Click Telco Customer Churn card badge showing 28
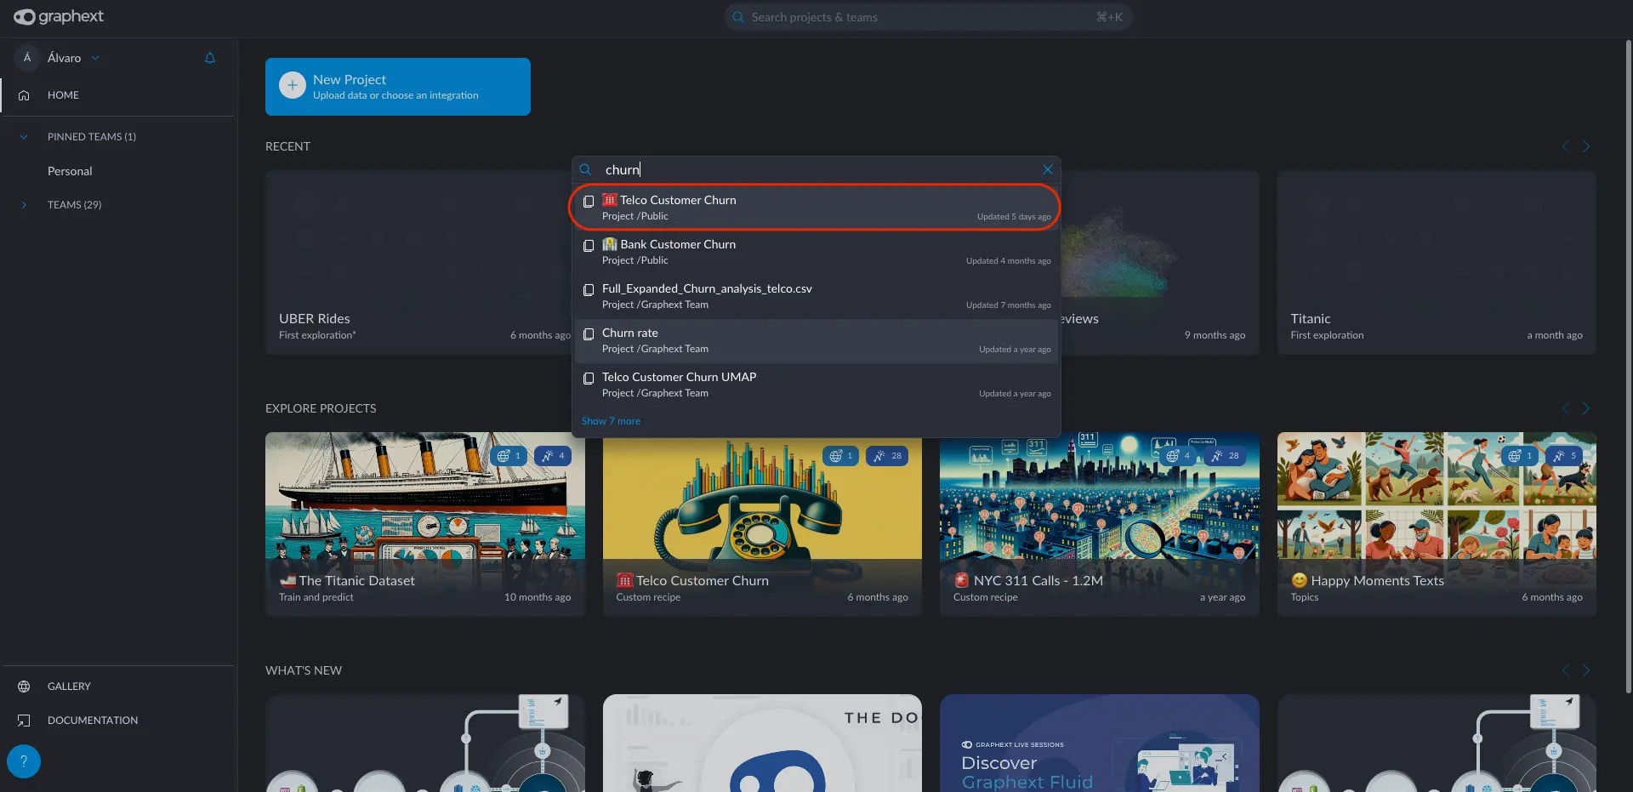This screenshot has height=792, width=1633. pyautogui.click(x=887, y=456)
